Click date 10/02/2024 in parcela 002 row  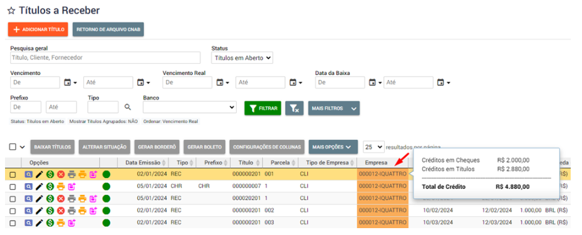tap(438, 210)
